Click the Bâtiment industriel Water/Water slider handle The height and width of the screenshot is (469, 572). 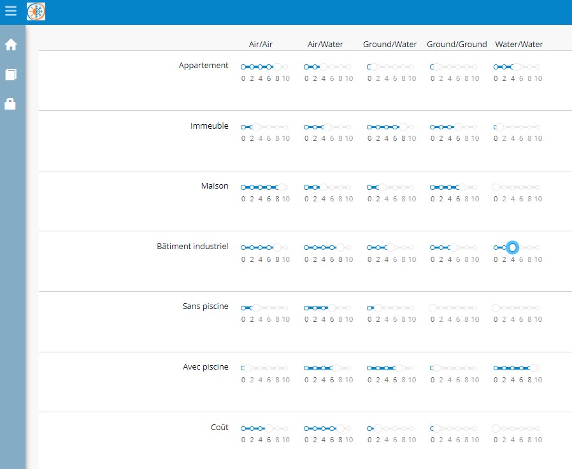(x=512, y=247)
